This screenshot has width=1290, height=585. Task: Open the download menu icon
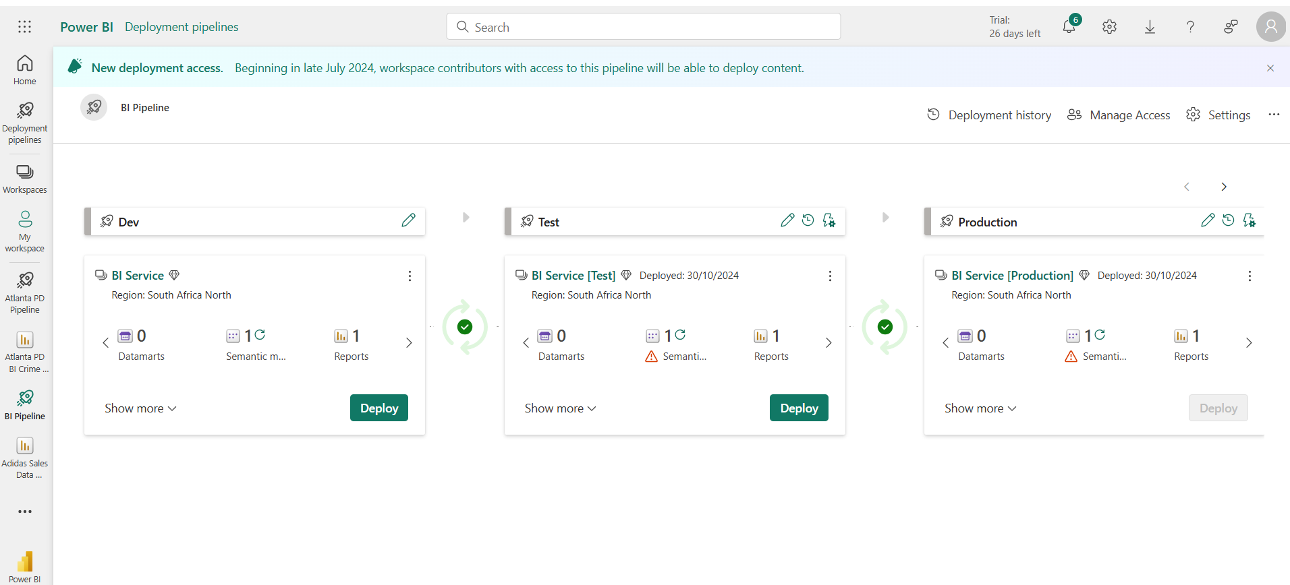pyautogui.click(x=1150, y=26)
